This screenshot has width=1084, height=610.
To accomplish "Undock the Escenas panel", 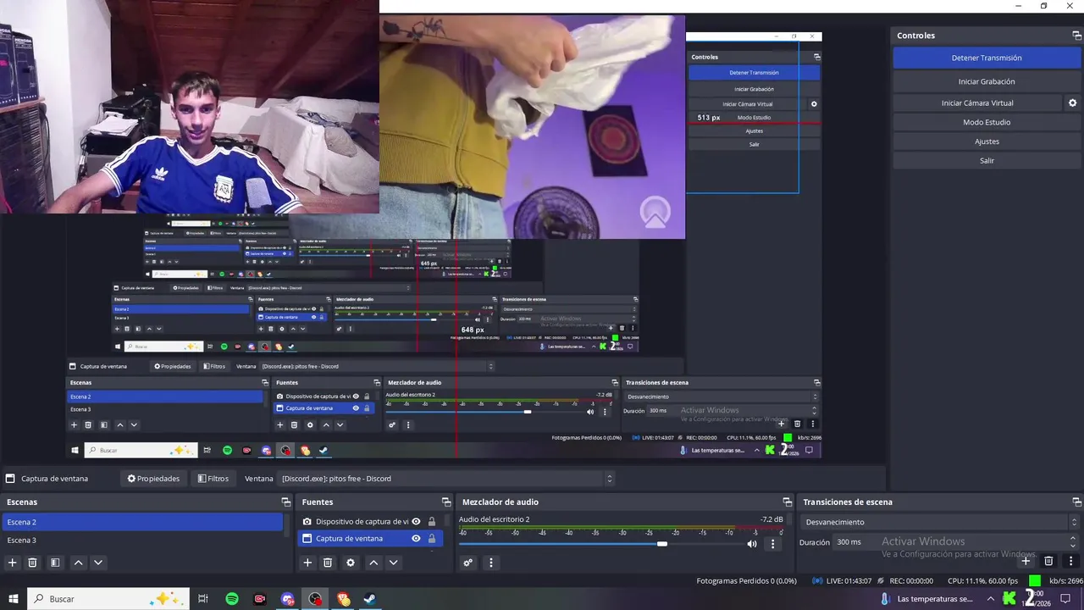I will click(x=286, y=502).
